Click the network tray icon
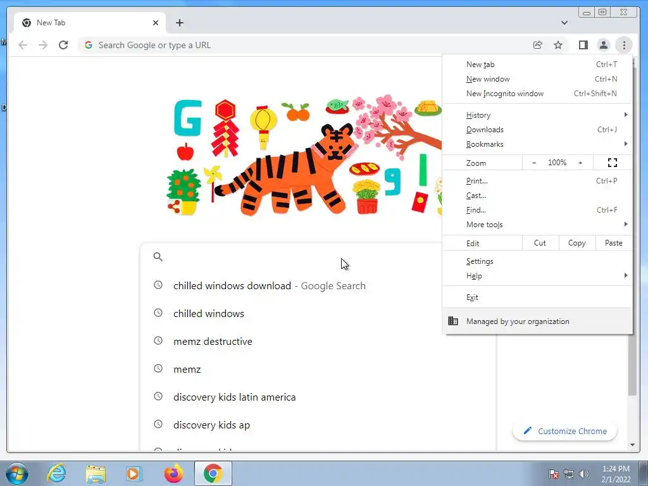Screen dimensions: 648x486 569,474
